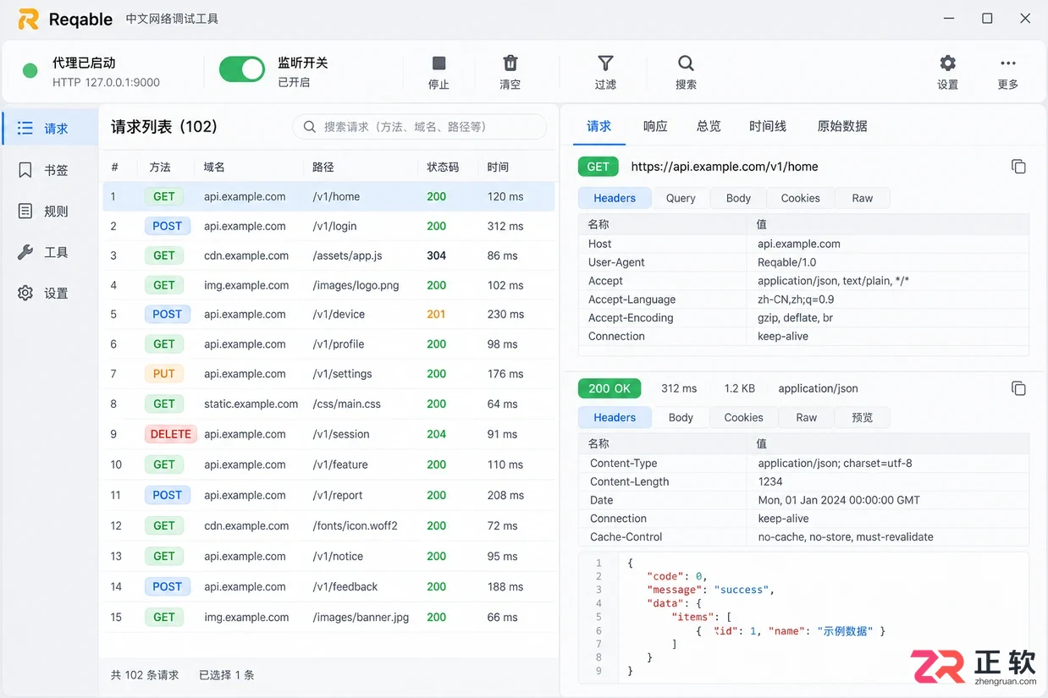Click the 清空 trash icon
This screenshot has height=698, width=1048.
pos(510,63)
